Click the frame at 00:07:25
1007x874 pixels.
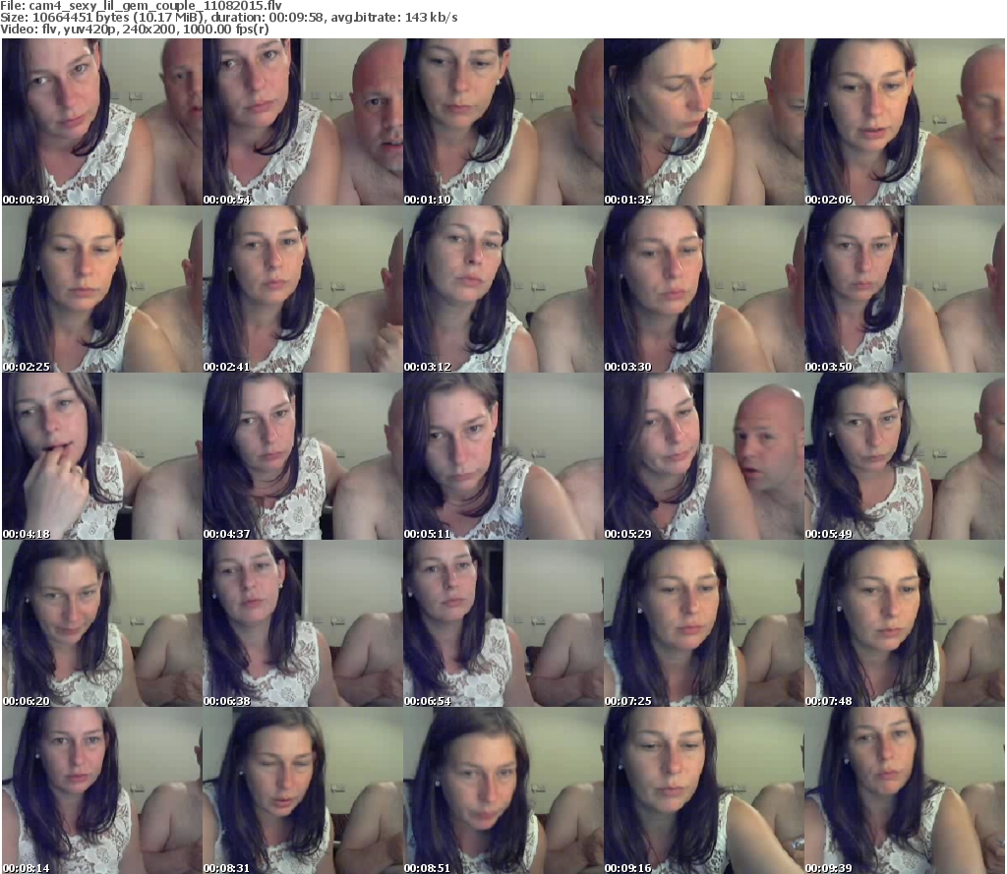click(x=704, y=623)
